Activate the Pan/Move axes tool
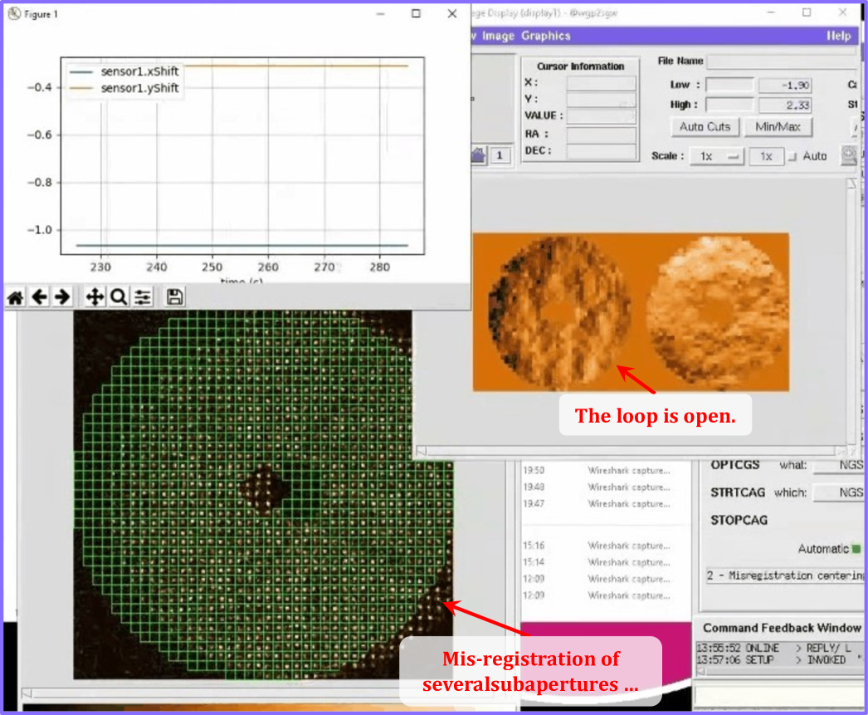Viewport: 868px width, 715px height. pos(95,297)
